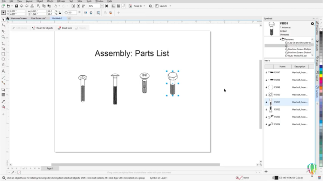Click the Description column header
The height and width of the screenshot is (181, 323).
300,66
